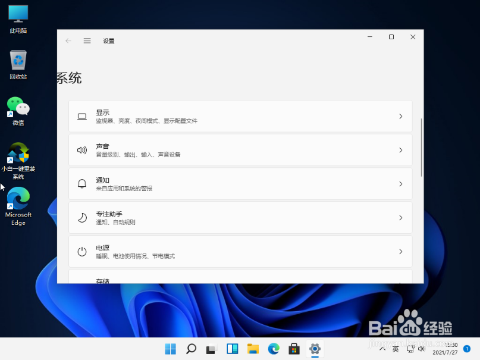Image resolution: width=480 pixels, height=360 pixels.
Task: Click the power icon beside 电源
Action: coord(82,252)
